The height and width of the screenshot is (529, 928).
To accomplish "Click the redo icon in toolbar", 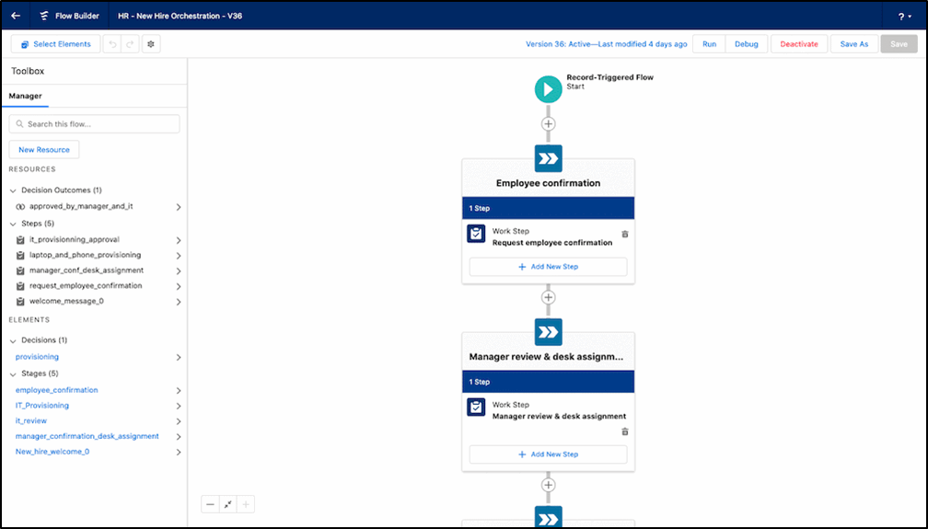I will coord(130,44).
